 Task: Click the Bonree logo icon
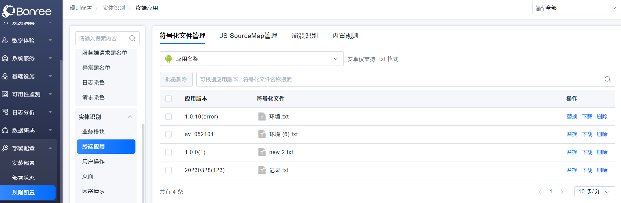tap(9, 11)
